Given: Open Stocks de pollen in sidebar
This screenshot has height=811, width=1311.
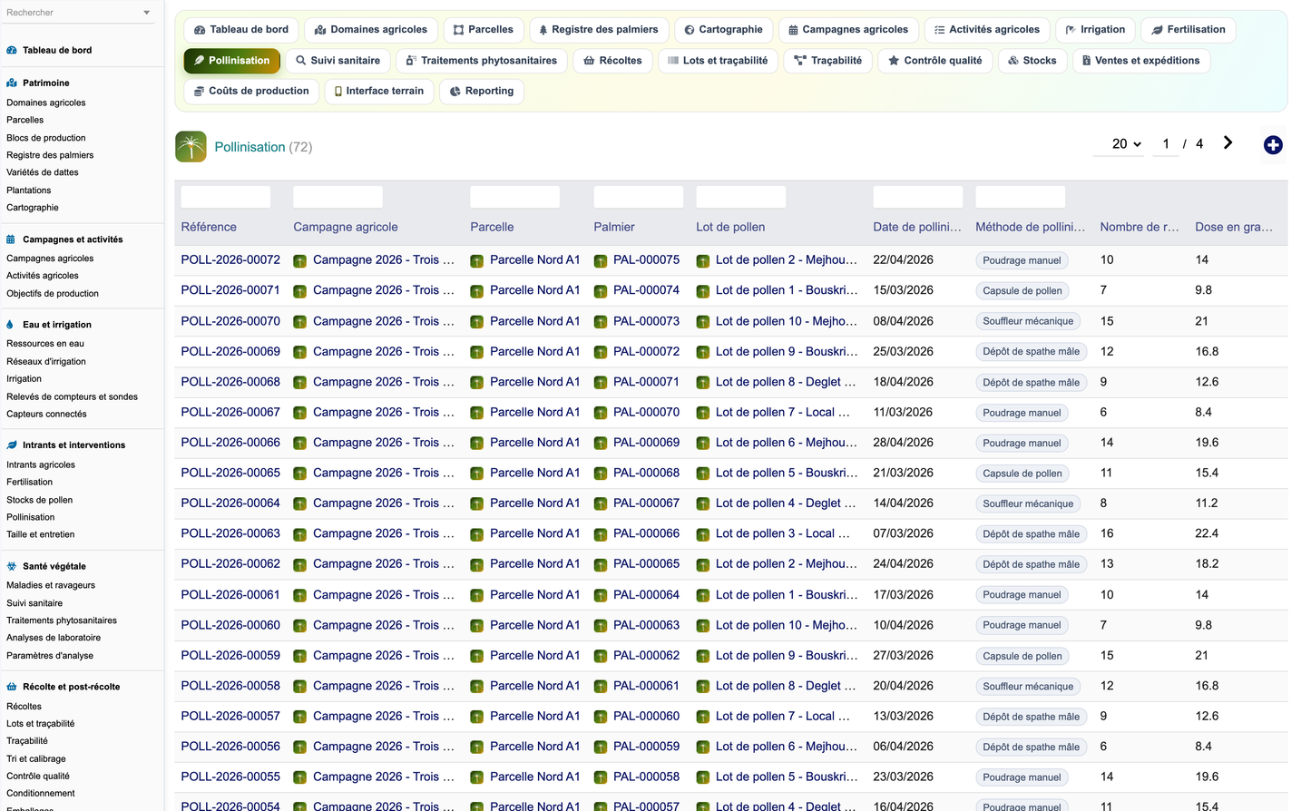Looking at the screenshot, I should point(40,500).
